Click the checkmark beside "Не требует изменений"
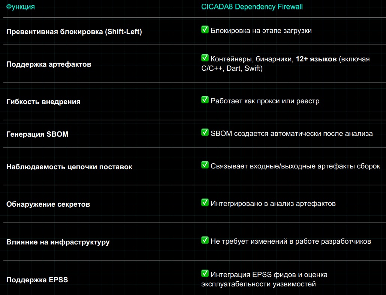The image size is (386, 295). [205, 241]
